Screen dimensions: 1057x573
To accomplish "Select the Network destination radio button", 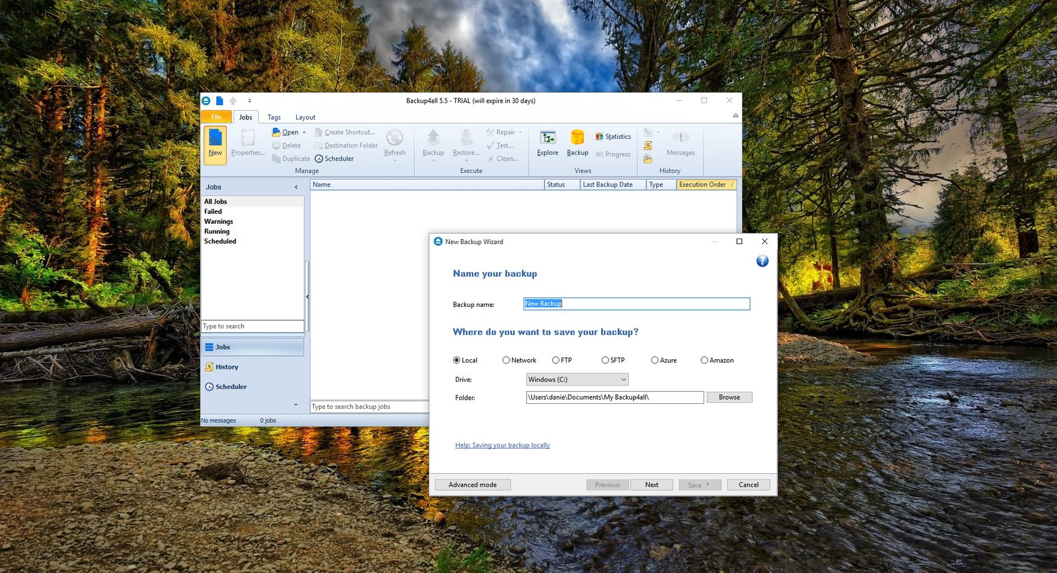I will pyautogui.click(x=506, y=360).
